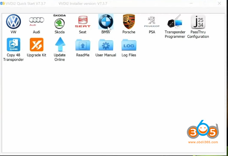Click the Update Online arrow icon

click(x=60, y=45)
